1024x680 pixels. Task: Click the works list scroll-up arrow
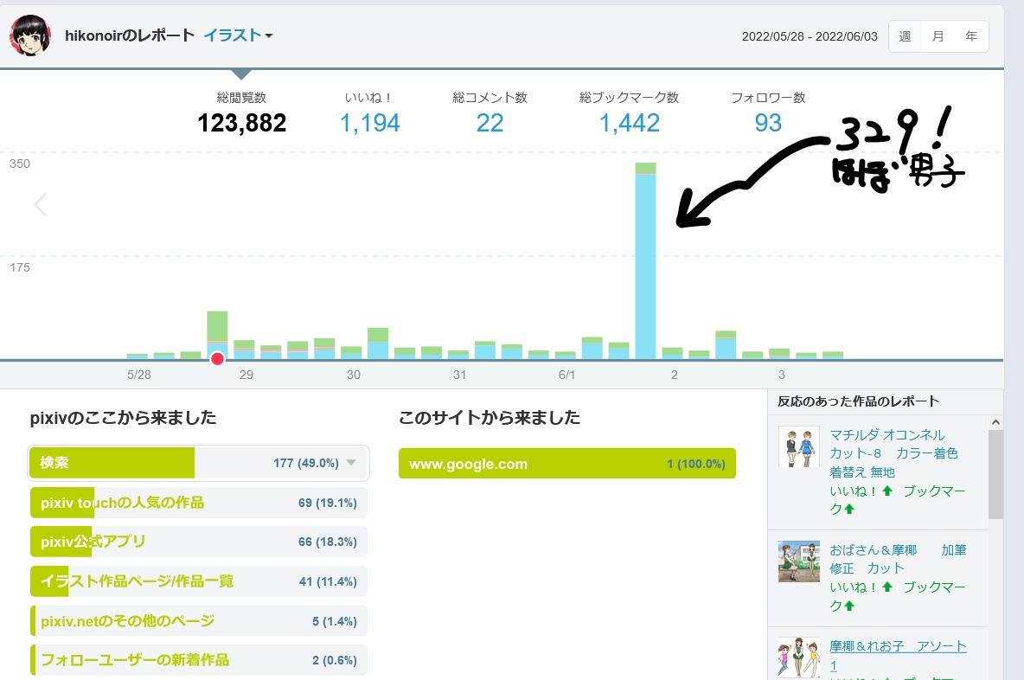click(995, 422)
